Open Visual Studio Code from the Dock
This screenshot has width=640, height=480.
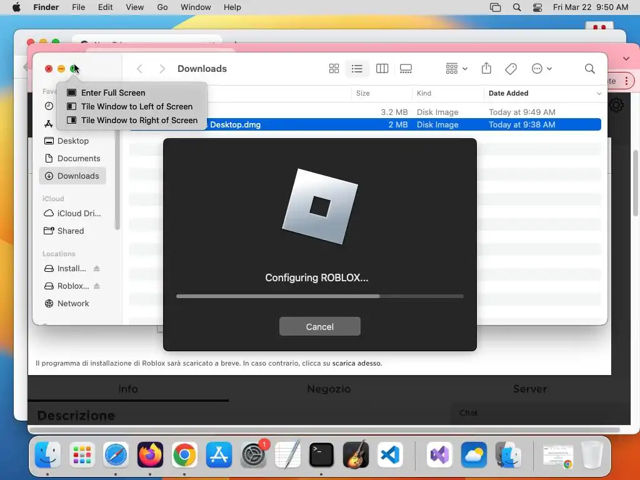390,455
